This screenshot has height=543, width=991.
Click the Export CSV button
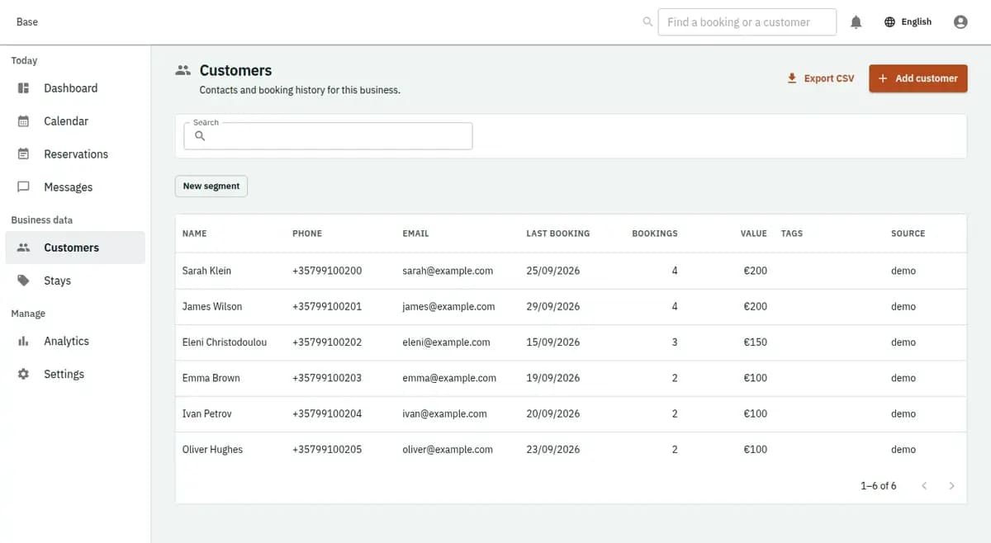click(x=820, y=78)
